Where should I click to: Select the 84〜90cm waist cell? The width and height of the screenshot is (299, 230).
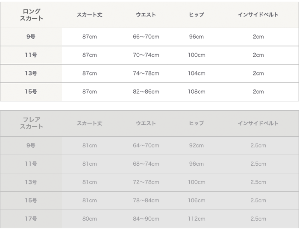[x=146, y=218]
